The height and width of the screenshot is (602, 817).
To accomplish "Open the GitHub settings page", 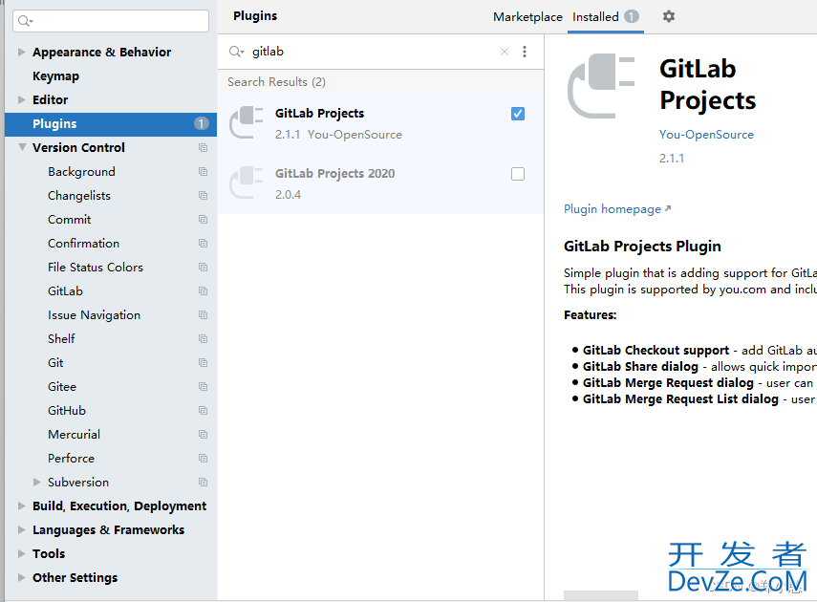I will 67,411.
